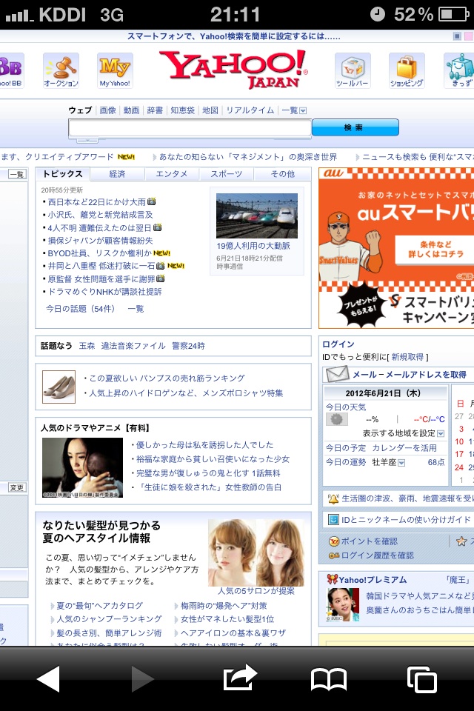Open the au スマートバリュー banner ad
474x711 pixels.
[x=396, y=248]
